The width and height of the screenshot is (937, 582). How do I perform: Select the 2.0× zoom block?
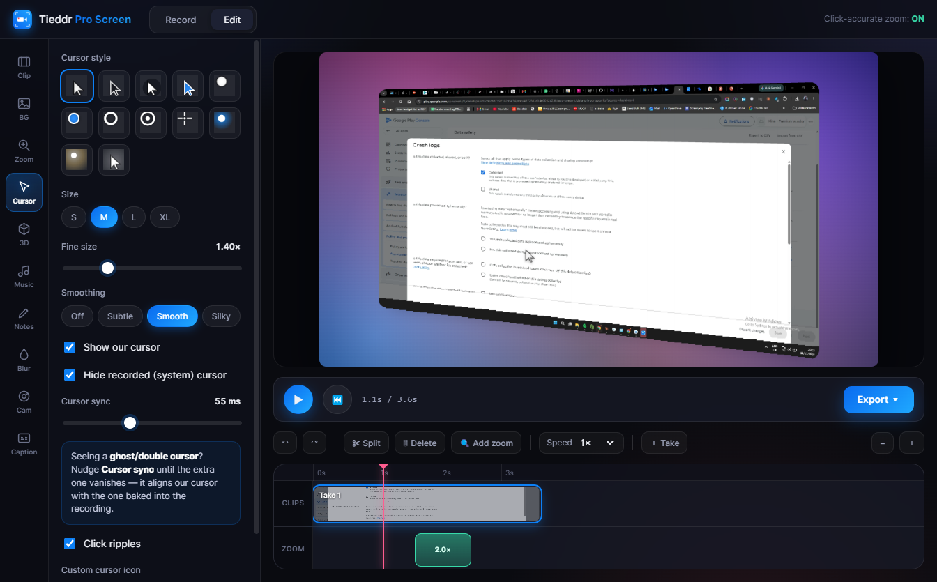click(443, 549)
